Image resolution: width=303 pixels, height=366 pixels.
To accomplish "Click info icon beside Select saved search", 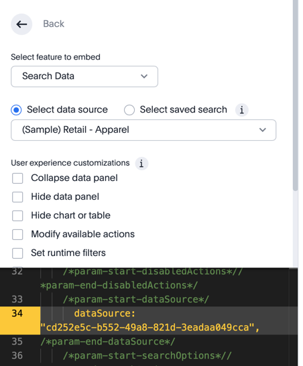I will coord(241,110).
